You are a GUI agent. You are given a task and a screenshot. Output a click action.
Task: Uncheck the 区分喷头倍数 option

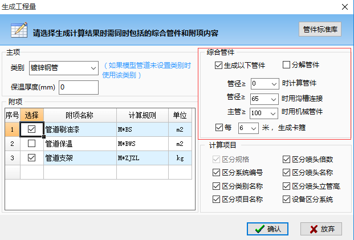(286, 159)
